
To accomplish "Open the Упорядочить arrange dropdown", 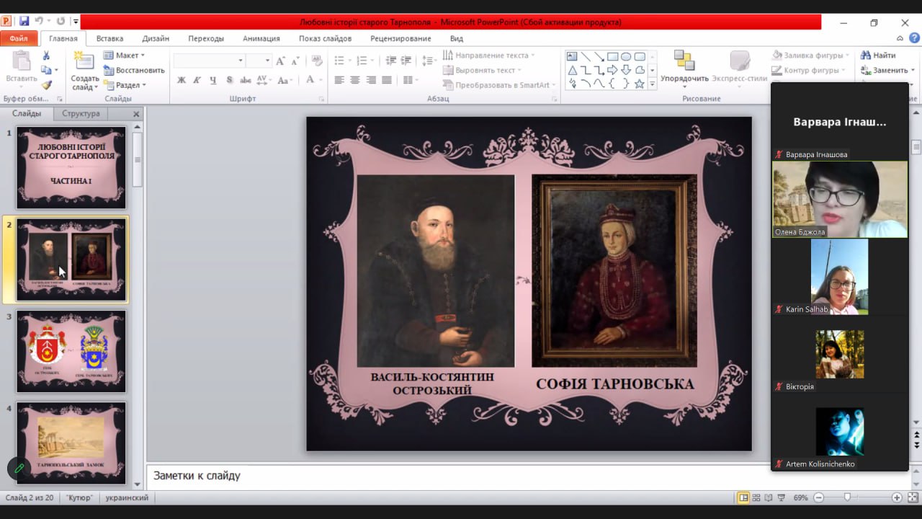I will click(684, 70).
